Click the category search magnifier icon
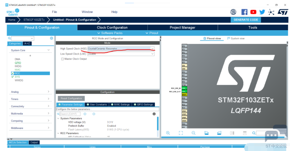 click(x=10, y=38)
